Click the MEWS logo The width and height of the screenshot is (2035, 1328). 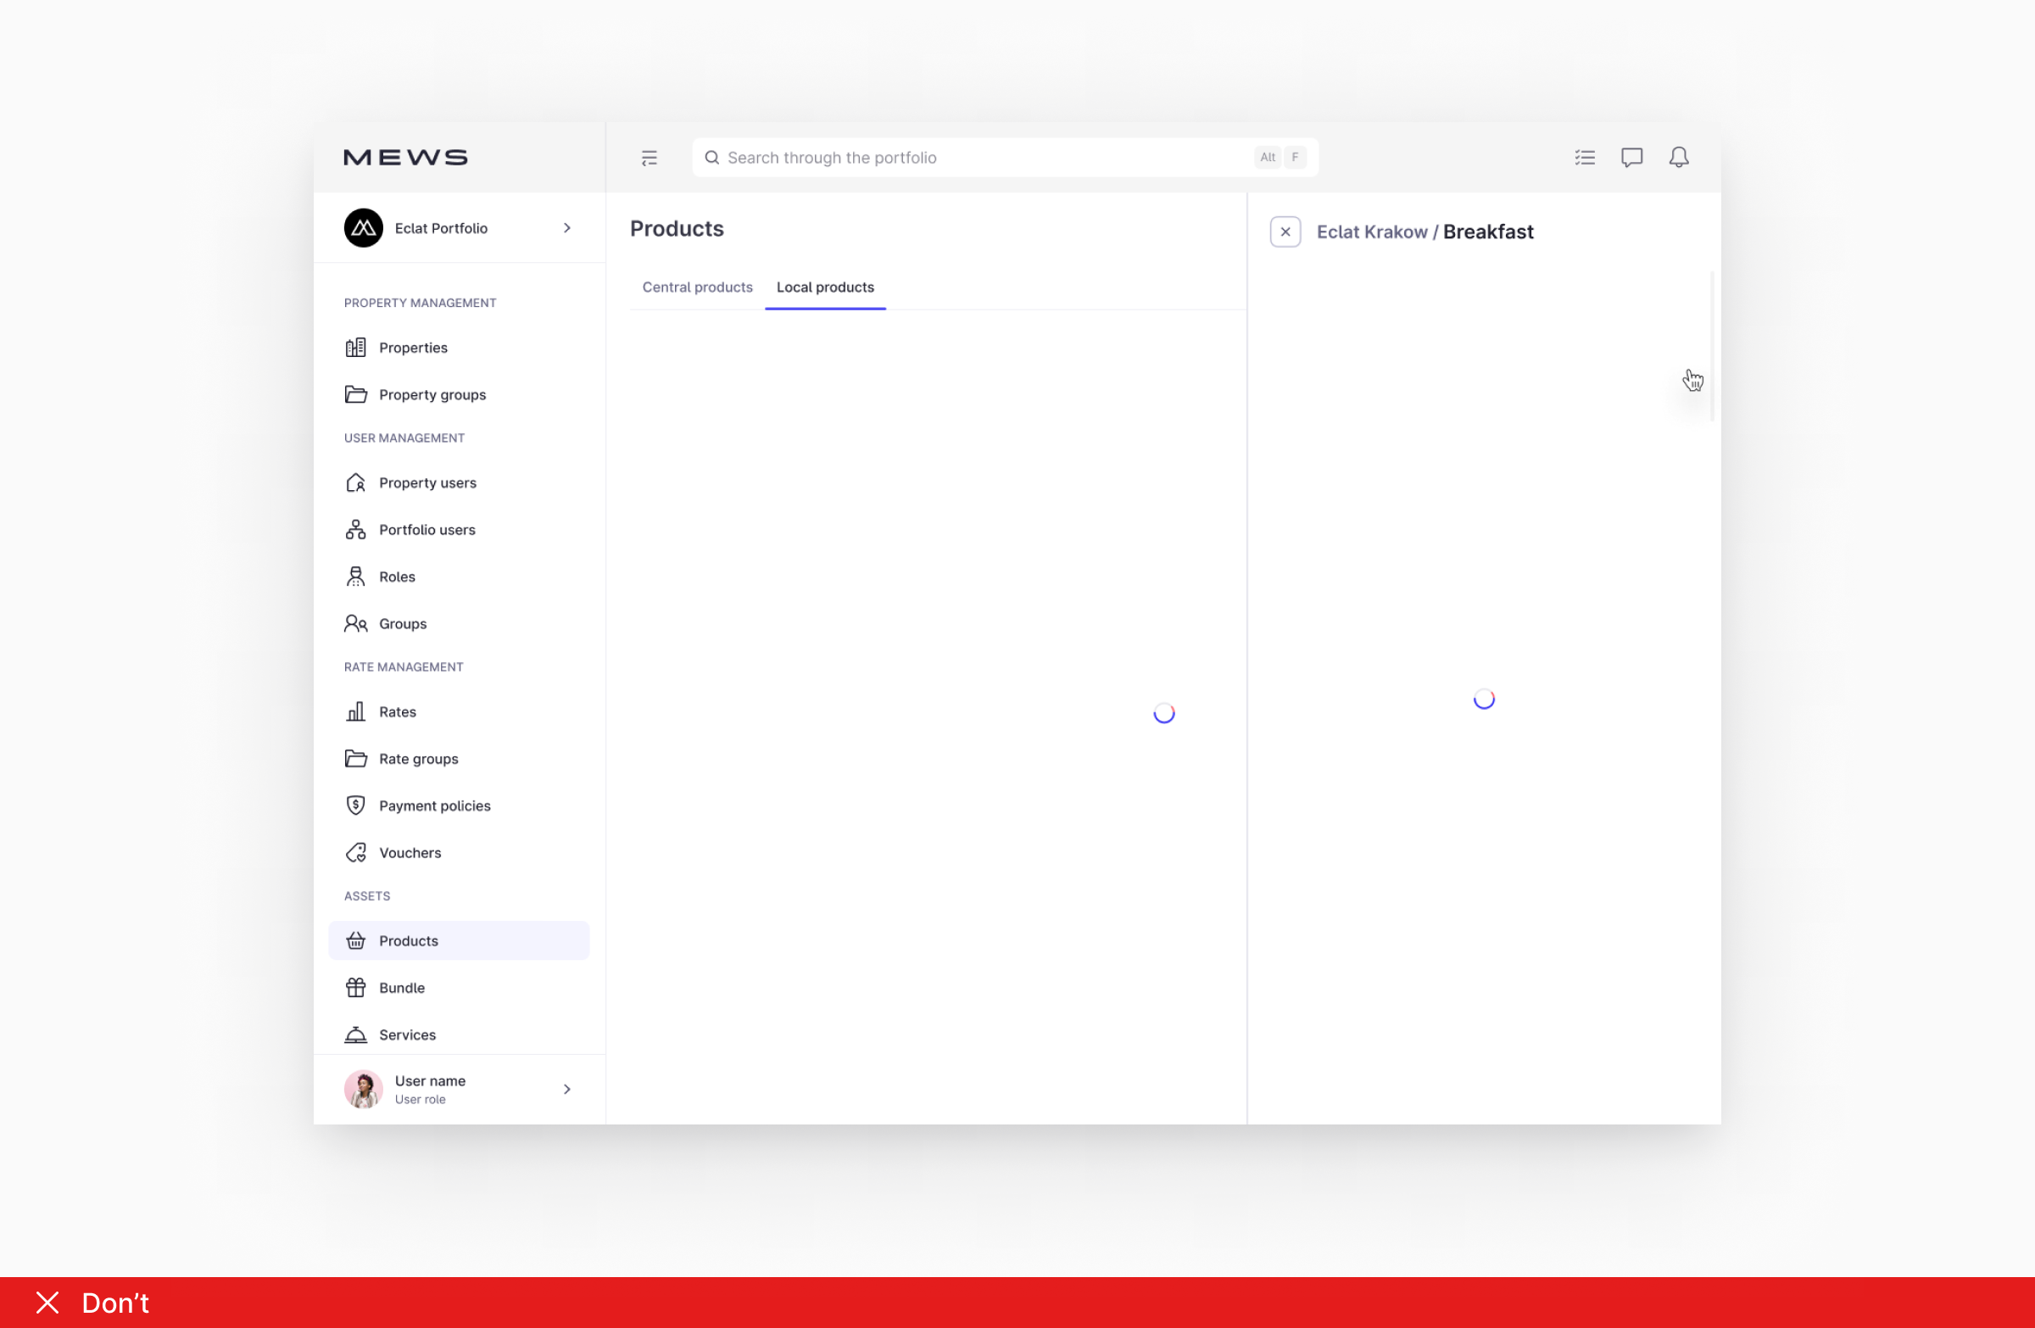pyautogui.click(x=405, y=158)
